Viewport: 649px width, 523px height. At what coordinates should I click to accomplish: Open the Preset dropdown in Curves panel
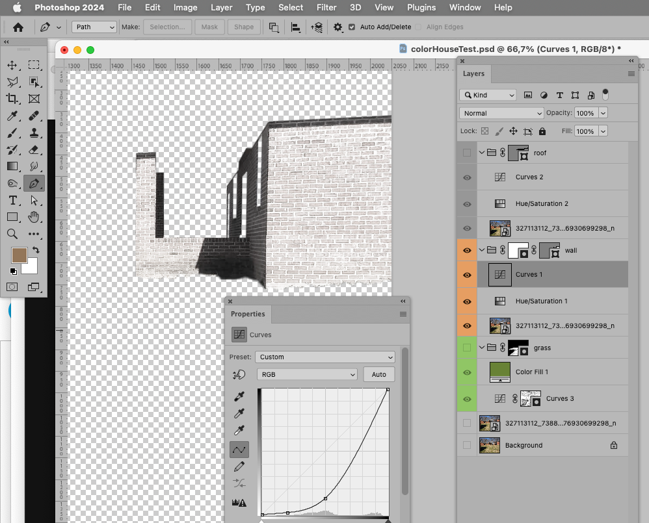(x=324, y=357)
